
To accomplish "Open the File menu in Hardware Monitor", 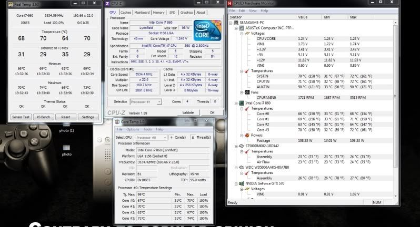I will point(232,11).
